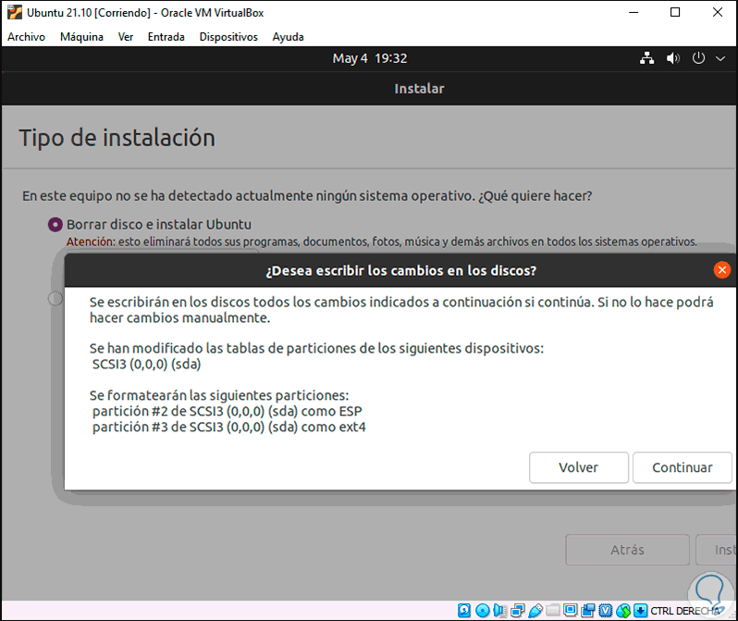This screenshot has width=738, height=621.
Task: Click the Ubuntu power icon
Action: [698, 58]
